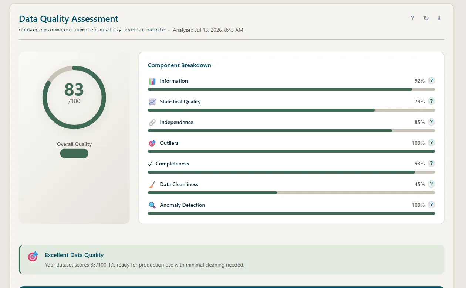
Task: Click the Anomaly Detection label
Action: 182,205
